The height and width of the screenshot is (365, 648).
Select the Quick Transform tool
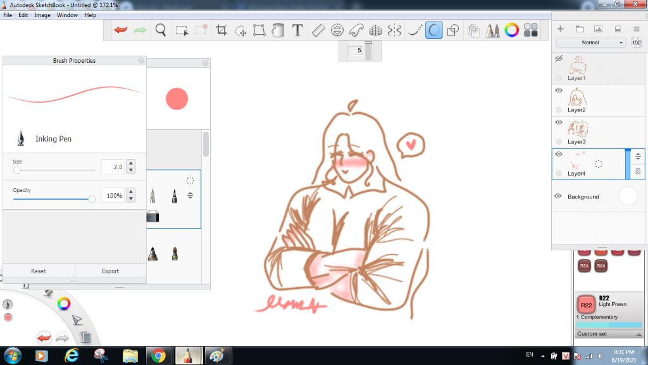click(x=240, y=30)
